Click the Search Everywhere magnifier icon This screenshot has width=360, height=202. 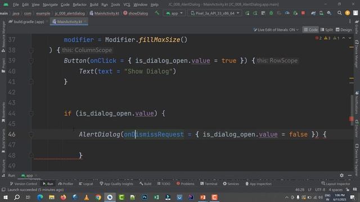(x=339, y=13)
